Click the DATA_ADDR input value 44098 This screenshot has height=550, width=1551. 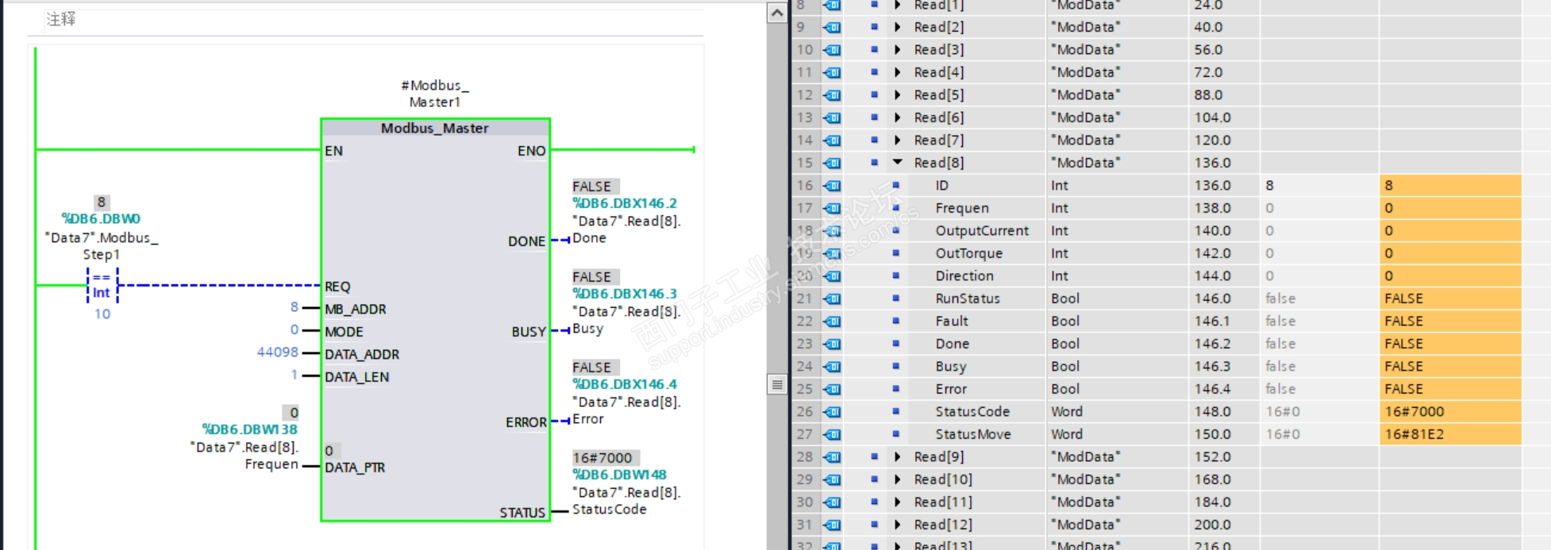(278, 352)
